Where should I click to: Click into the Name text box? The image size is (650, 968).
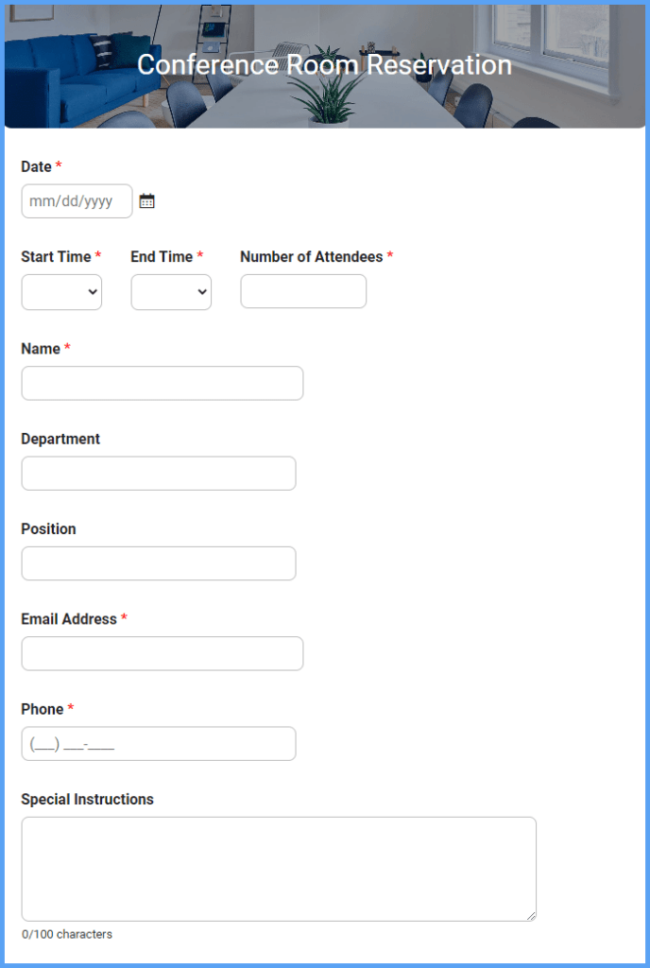point(162,384)
